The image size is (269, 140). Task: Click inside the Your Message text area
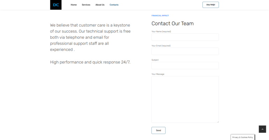click(x=185, y=100)
